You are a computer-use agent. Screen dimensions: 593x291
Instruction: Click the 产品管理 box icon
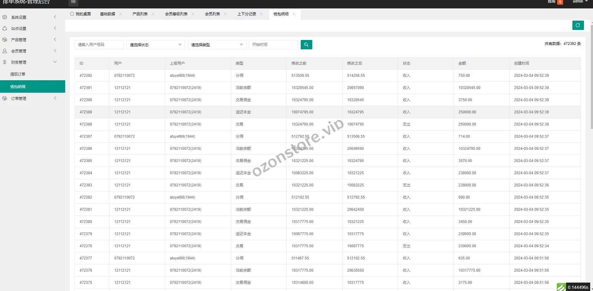pos(5,40)
